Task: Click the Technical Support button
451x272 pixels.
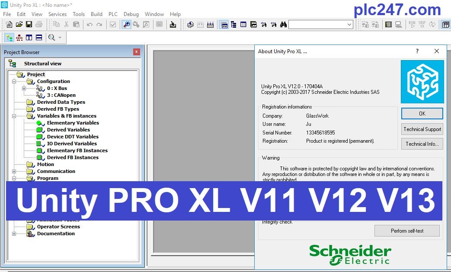Action: click(422, 129)
